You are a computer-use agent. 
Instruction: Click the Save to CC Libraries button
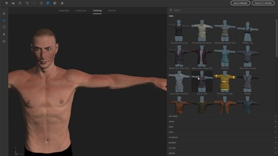click(263, 3)
